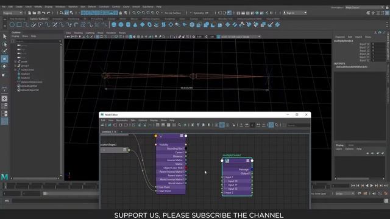Click the Open Scene folder icon
Viewport: 390px width, 219px height.
34,13
